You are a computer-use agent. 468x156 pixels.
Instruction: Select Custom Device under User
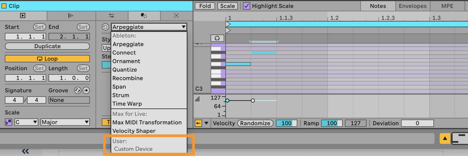pos(149,149)
